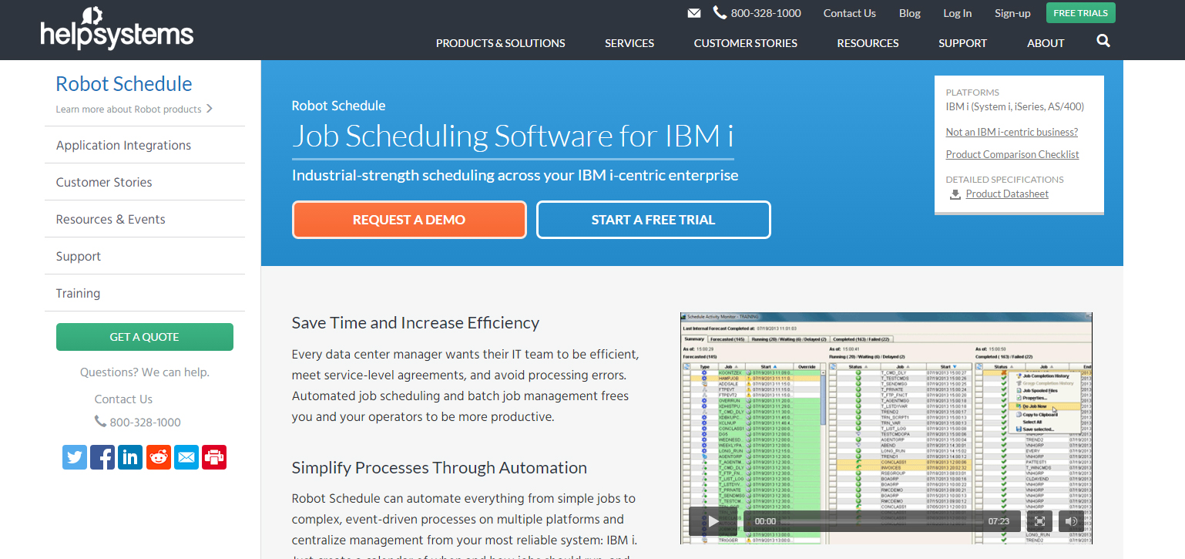Open the SERVICES menu
Image resolution: width=1185 pixels, height=559 pixels.
[629, 43]
